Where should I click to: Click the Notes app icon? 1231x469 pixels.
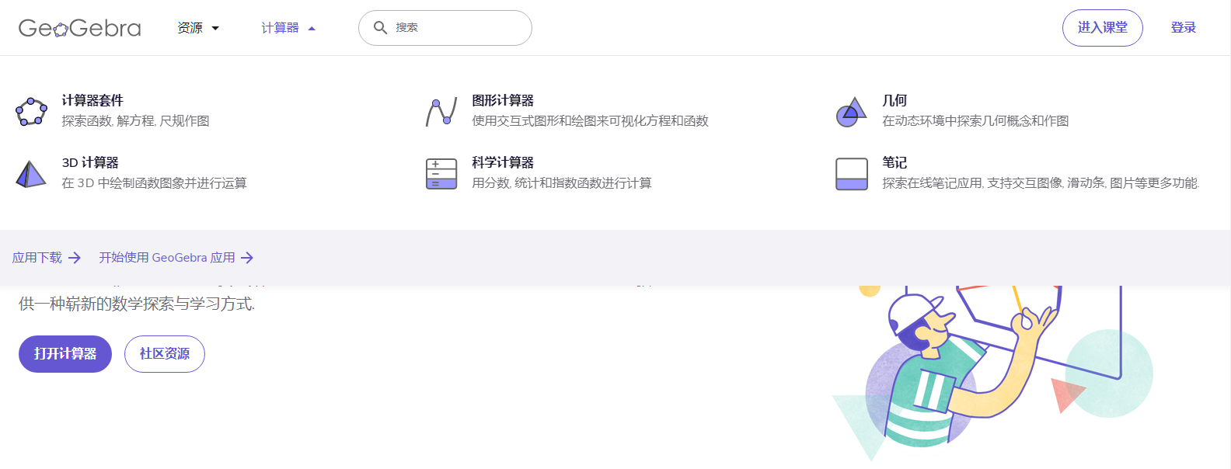(851, 174)
